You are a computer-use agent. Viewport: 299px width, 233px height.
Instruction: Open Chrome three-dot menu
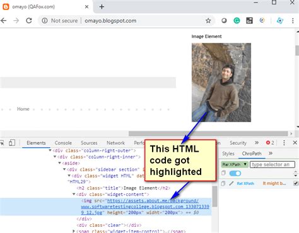[293, 21]
